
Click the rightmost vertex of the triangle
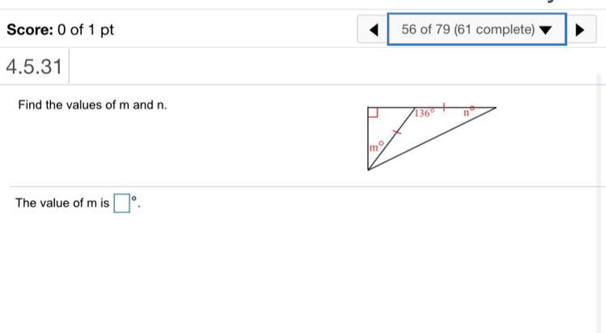(495, 107)
